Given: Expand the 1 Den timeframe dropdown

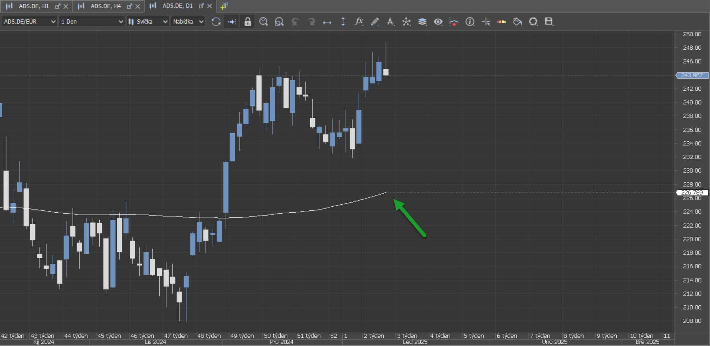Looking at the screenshot, I should (92, 22).
